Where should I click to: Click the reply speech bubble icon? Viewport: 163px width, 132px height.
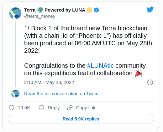click(41, 108)
